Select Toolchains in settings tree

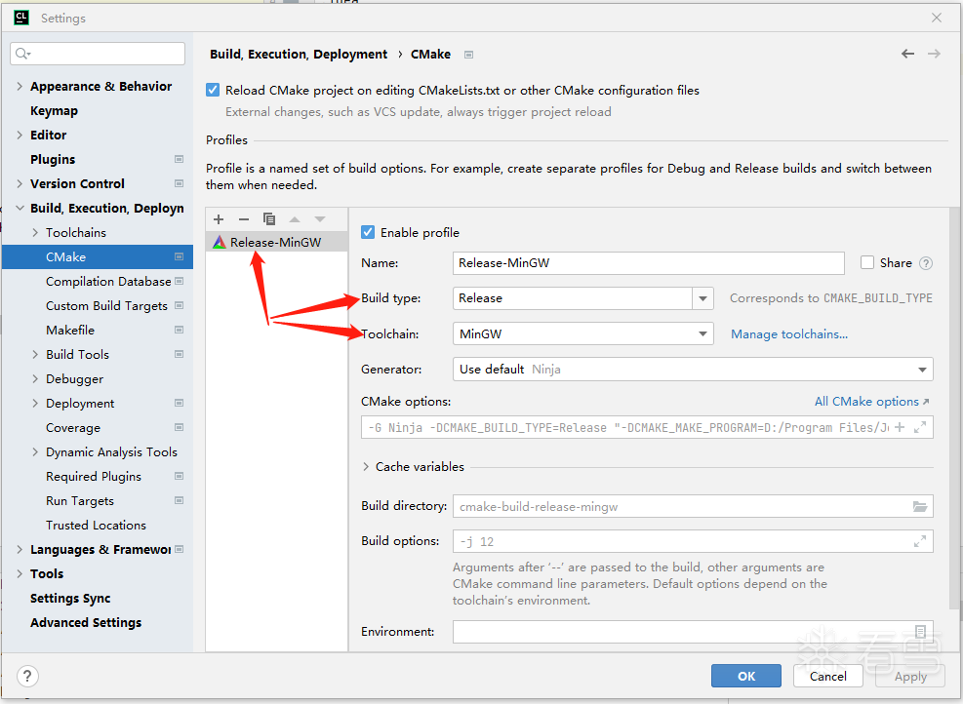pos(76,233)
